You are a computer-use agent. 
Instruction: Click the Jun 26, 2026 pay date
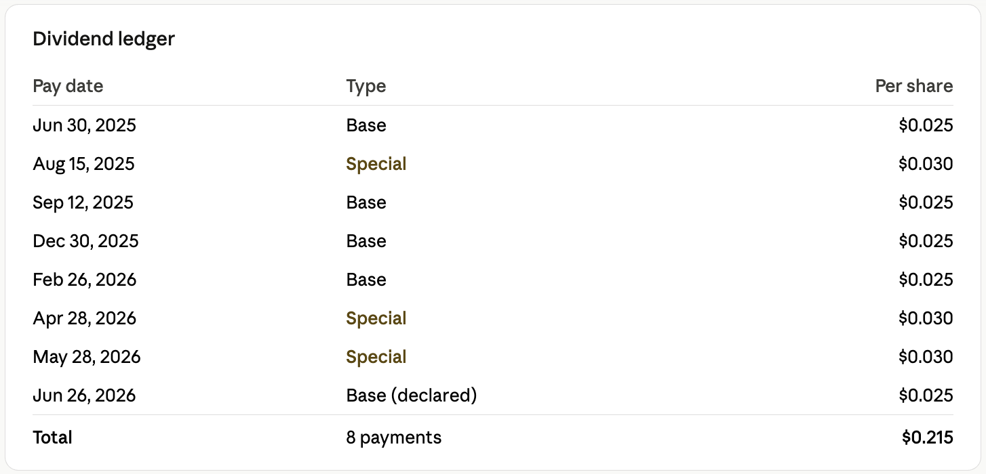pyautogui.click(x=84, y=395)
